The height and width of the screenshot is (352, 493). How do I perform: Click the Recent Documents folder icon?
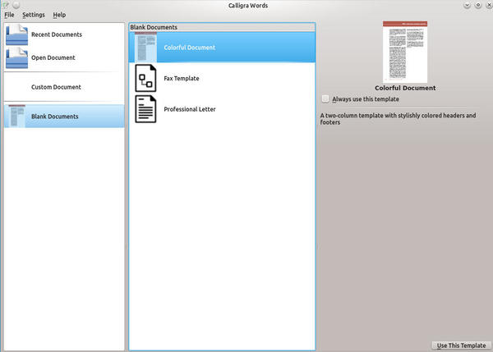point(16,34)
